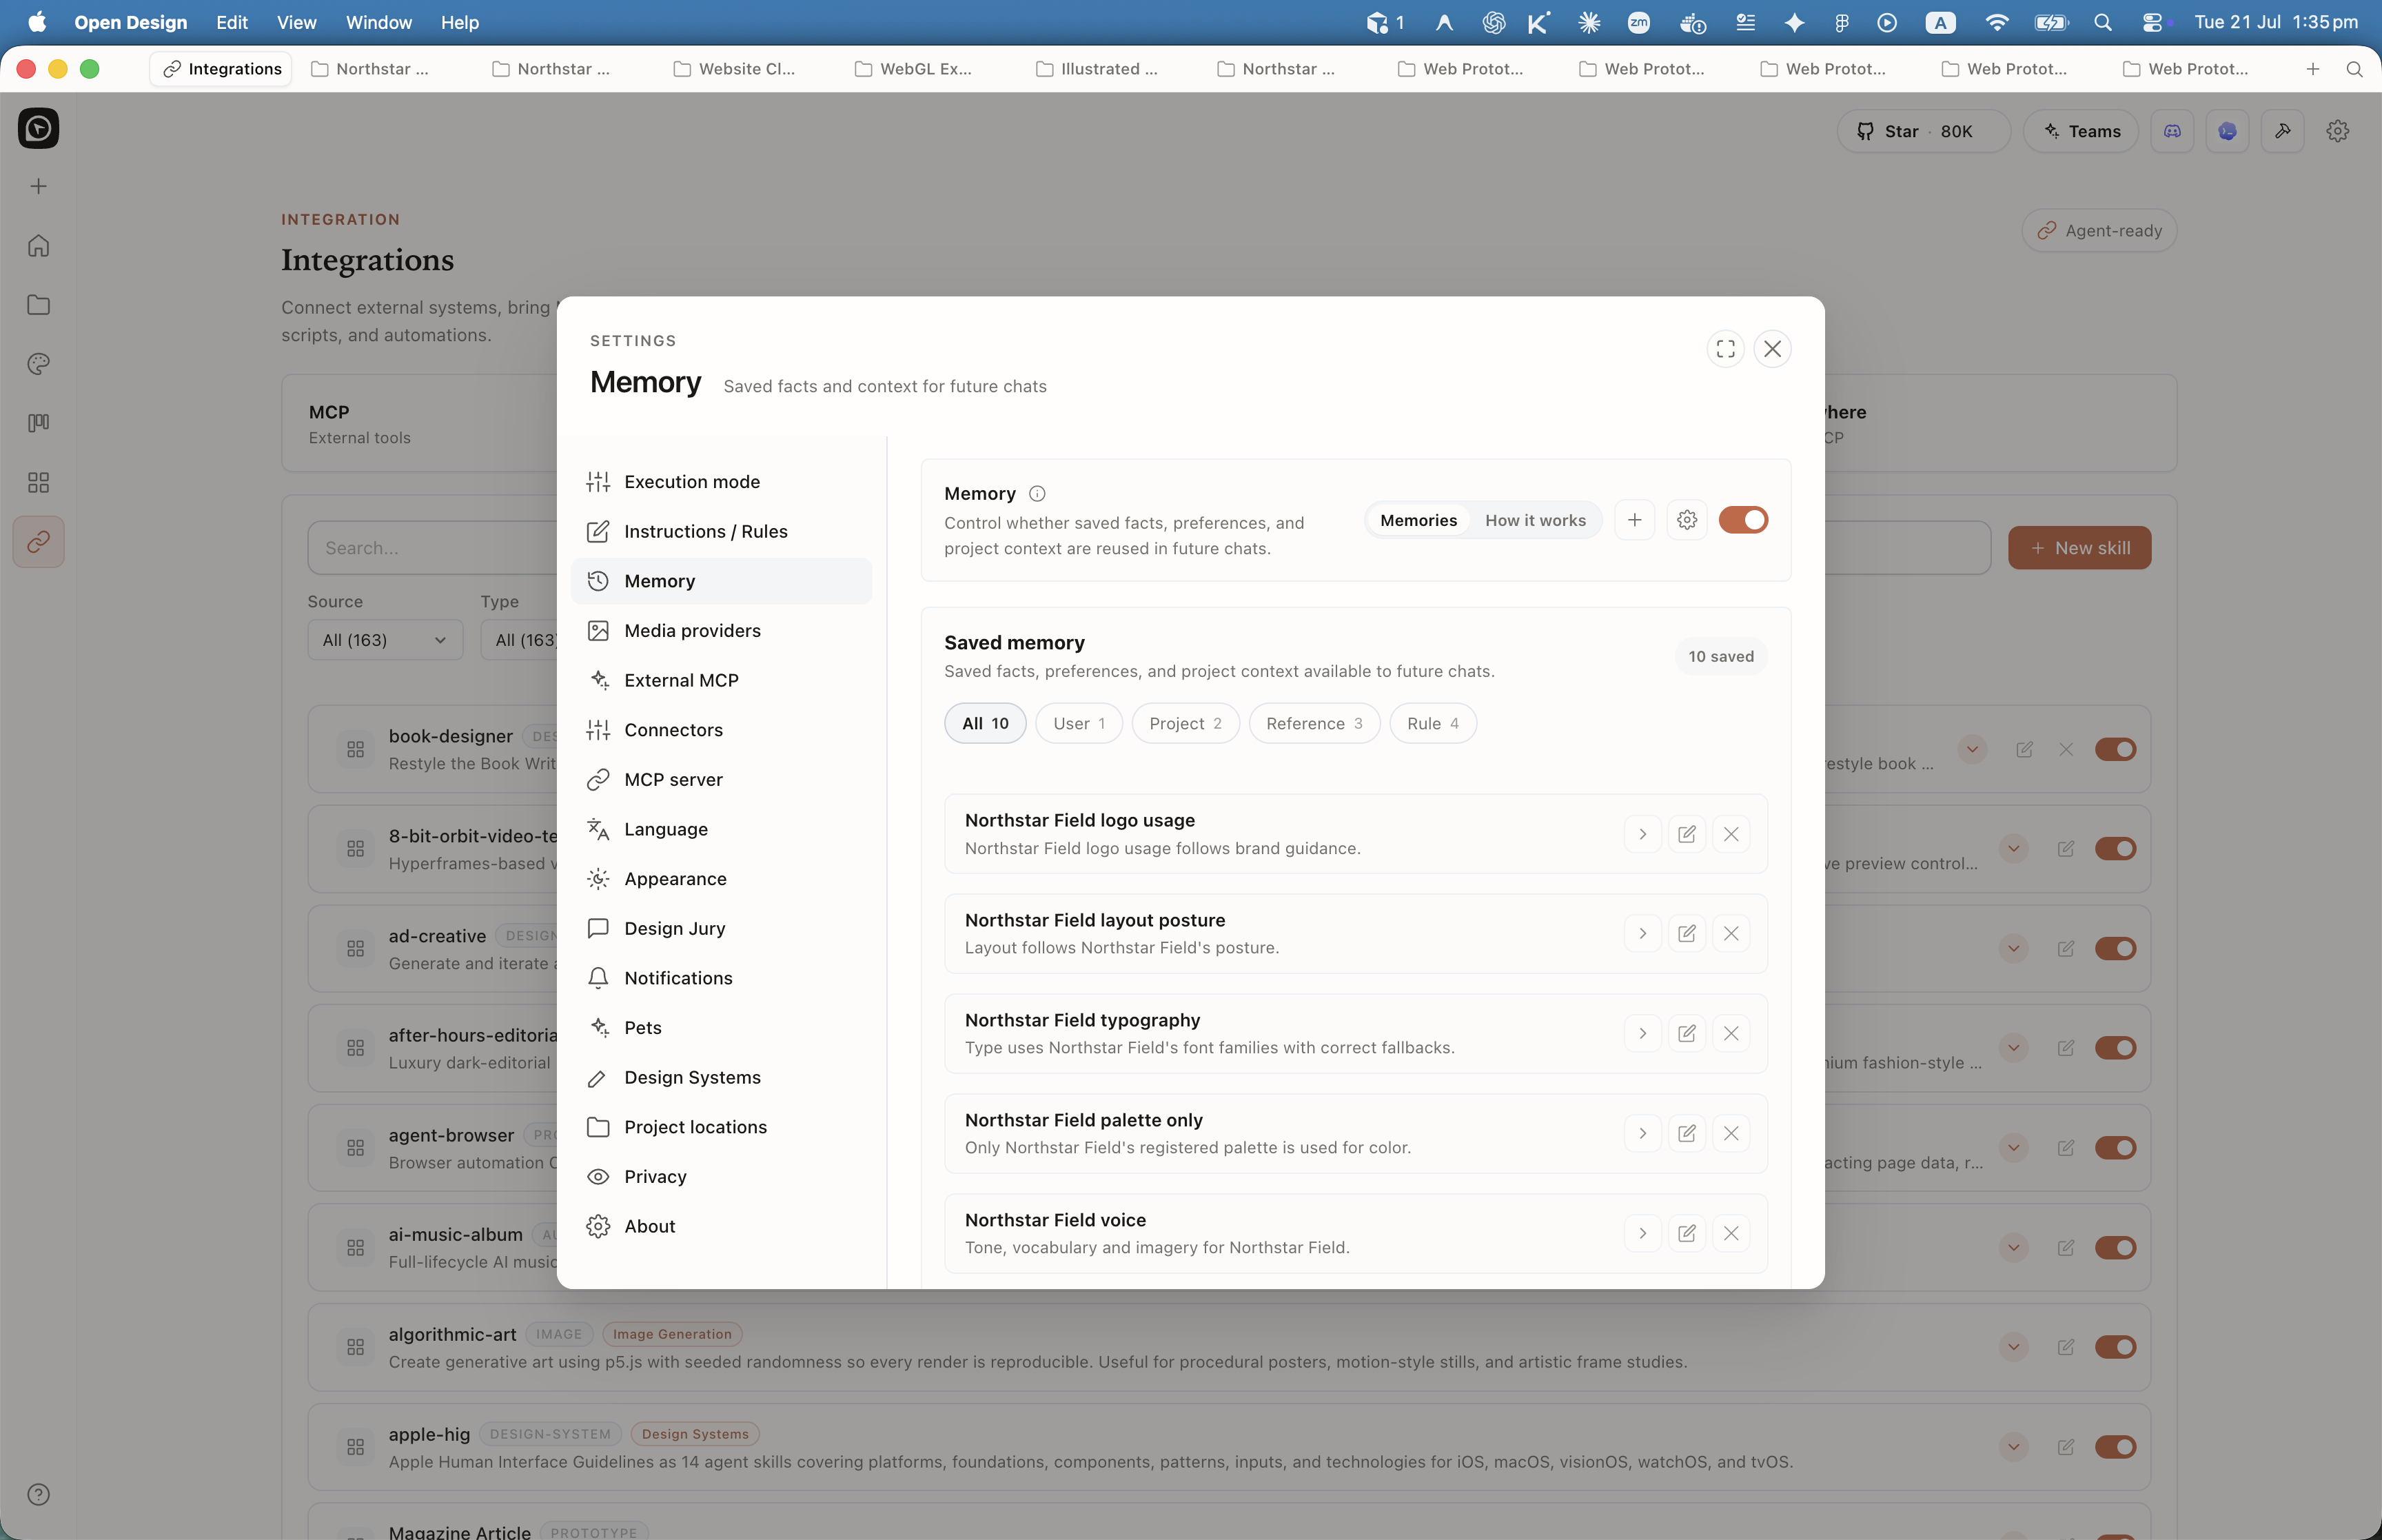Filter saved memory by Project
This screenshot has height=1540, width=2382.
pyautogui.click(x=1185, y=723)
